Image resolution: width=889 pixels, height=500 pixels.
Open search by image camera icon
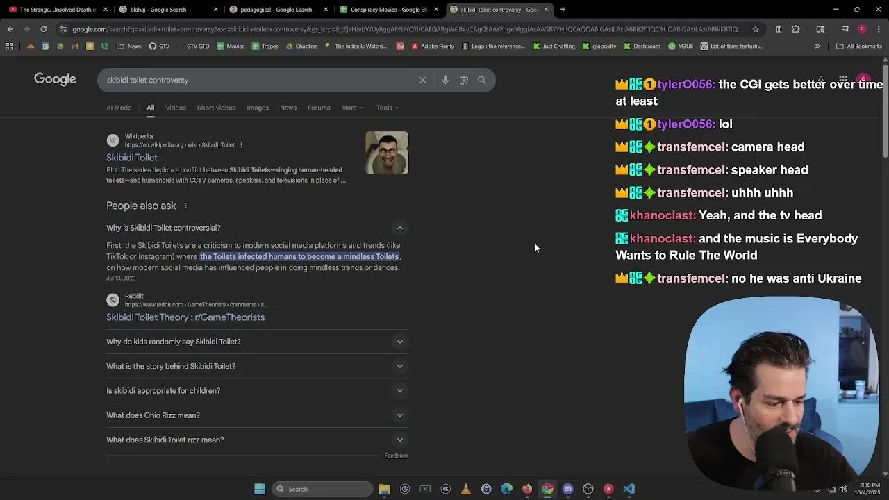click(464, 80)
